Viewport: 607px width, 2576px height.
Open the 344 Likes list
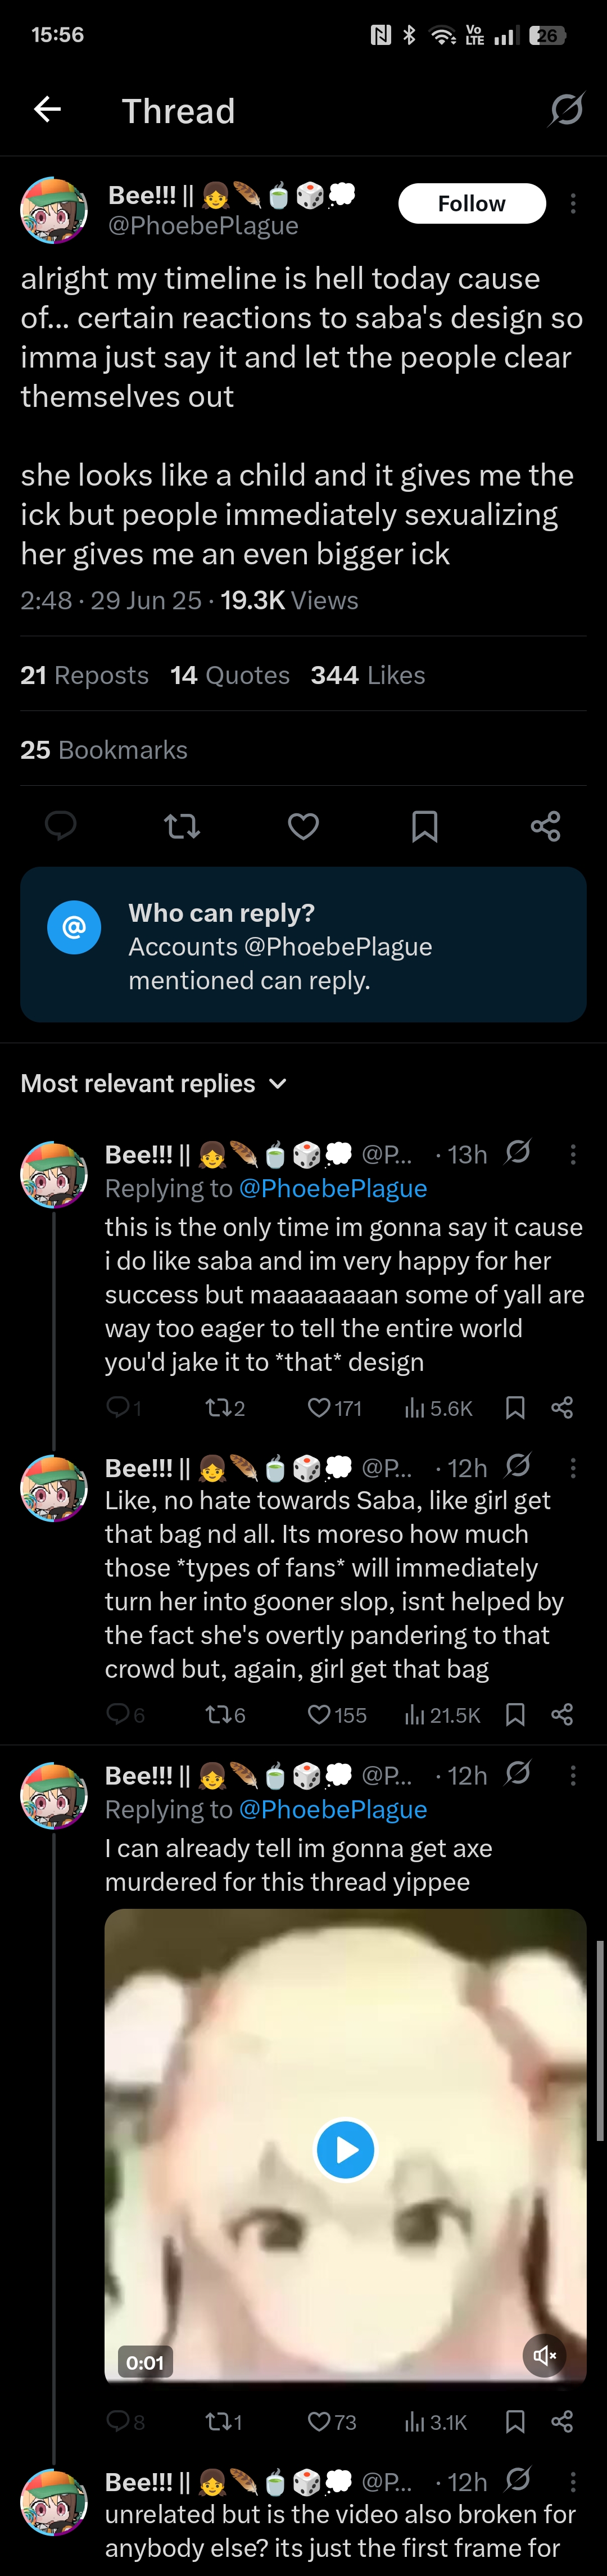367,676
